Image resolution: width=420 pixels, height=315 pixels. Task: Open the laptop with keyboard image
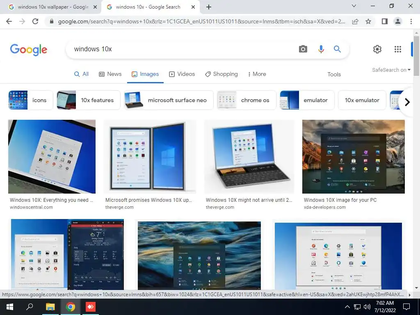point(249,156)
